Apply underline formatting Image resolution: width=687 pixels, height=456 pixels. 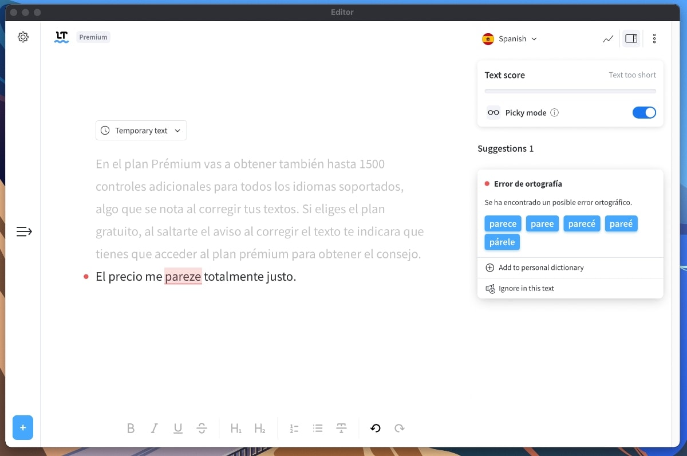coord(178,428)
